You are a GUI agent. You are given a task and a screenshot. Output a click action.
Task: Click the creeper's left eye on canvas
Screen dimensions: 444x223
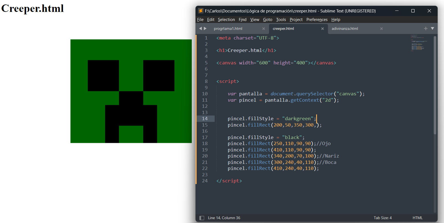click(103, 76)
